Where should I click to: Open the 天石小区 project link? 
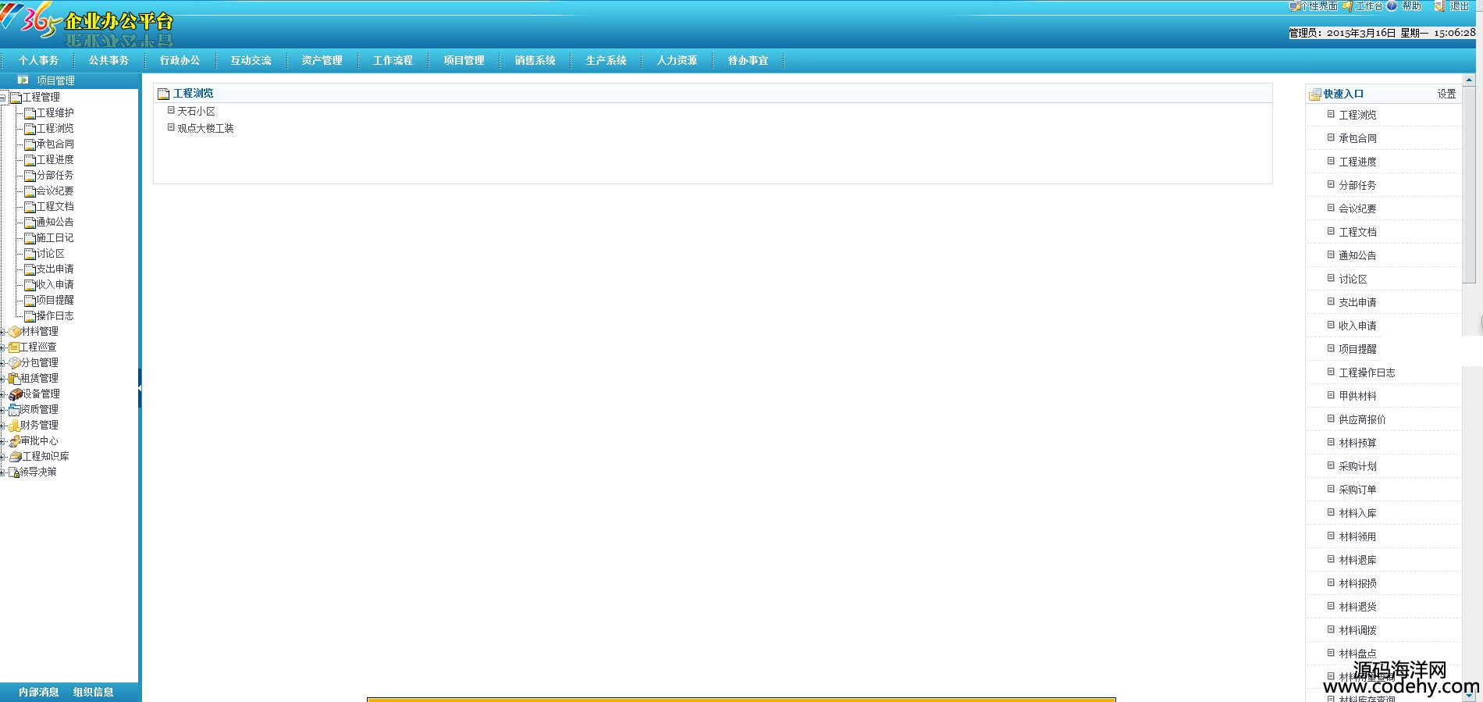click(x=196, y=112)
